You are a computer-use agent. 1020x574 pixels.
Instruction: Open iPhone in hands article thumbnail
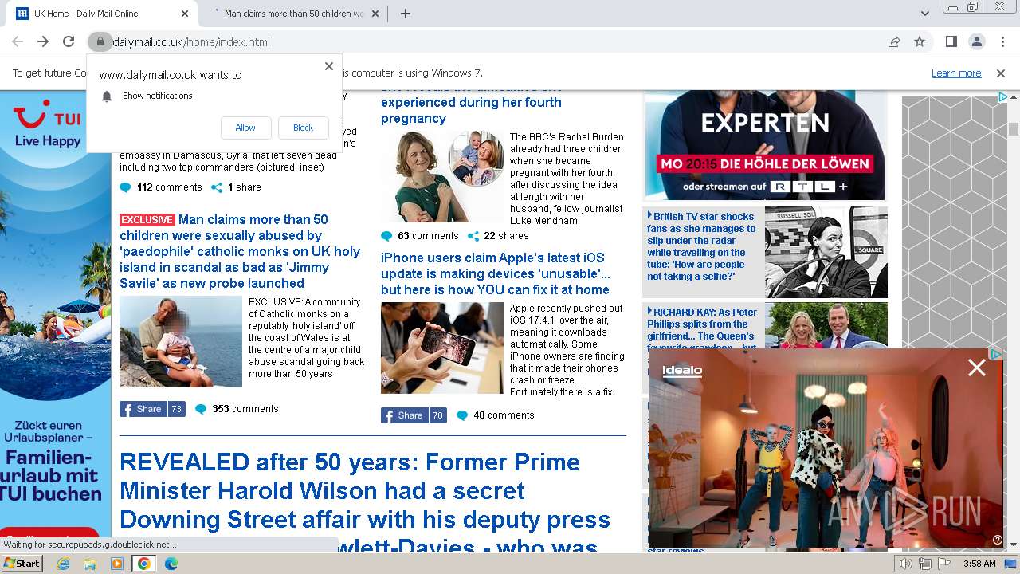click(x=442, y=348)
